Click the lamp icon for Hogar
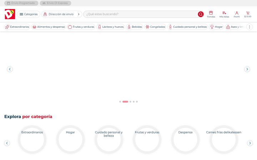 [212, 27]
